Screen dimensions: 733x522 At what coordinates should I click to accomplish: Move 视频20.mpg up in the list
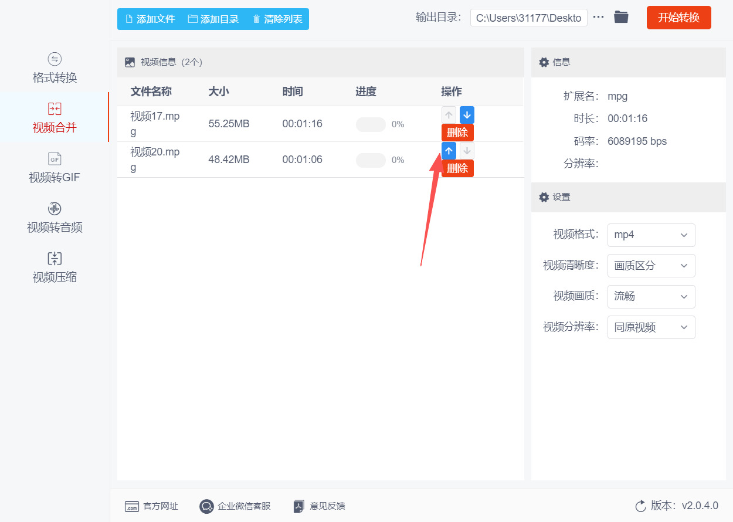[x=449, y=151]
